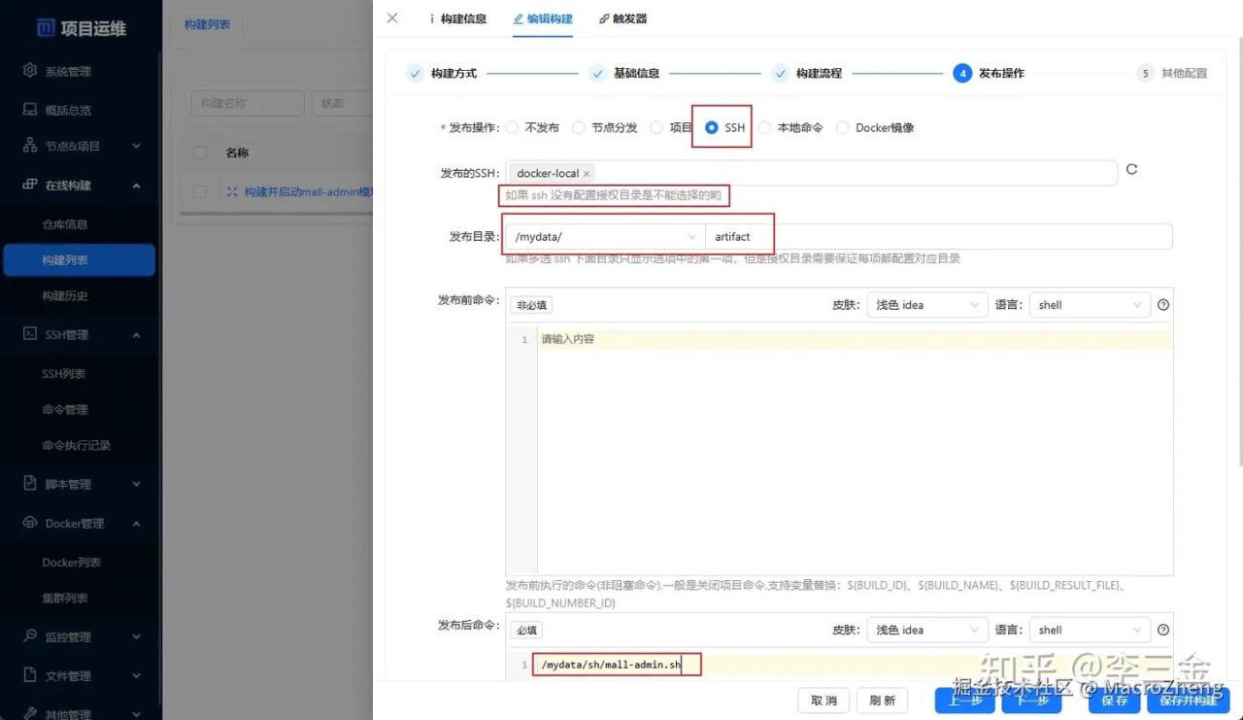This screenshot has height=720, width=1243.
Task: Open 命令执行记录 menu item
Action: [78, 446]
